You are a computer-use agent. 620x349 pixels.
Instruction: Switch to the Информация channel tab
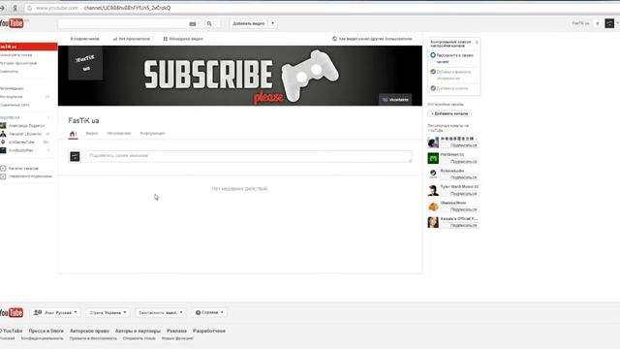click(x=152, y=134)
